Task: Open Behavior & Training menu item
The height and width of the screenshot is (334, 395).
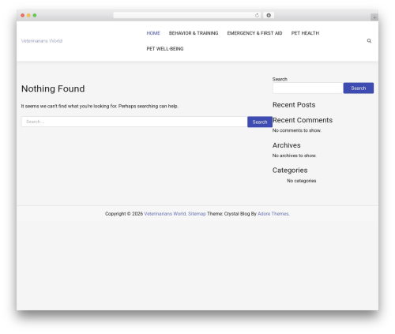Action: pyautogui.click(x=194, y=33)
